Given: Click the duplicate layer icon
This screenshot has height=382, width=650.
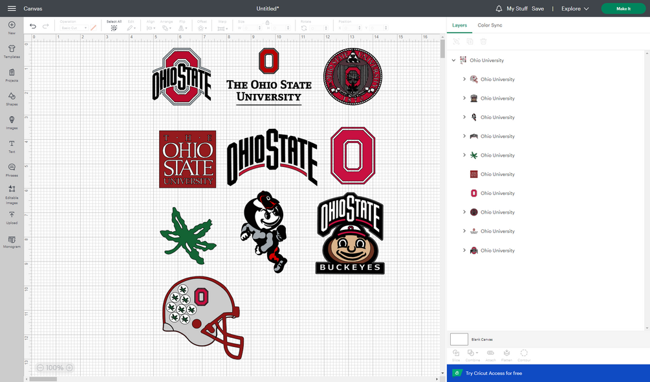Looking at the screenshot, I should coord(470,41).
